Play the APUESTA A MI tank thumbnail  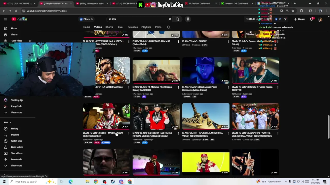[x=206, y=116]
